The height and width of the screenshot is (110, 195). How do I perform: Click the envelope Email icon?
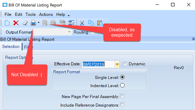click(x=53, y=23)
